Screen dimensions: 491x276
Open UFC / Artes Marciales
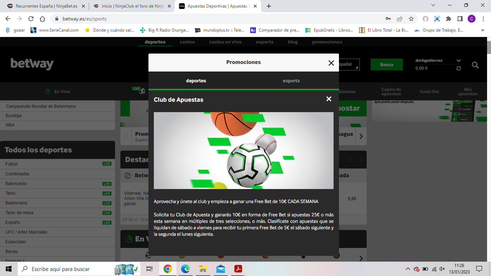click(x=58, y=232)
